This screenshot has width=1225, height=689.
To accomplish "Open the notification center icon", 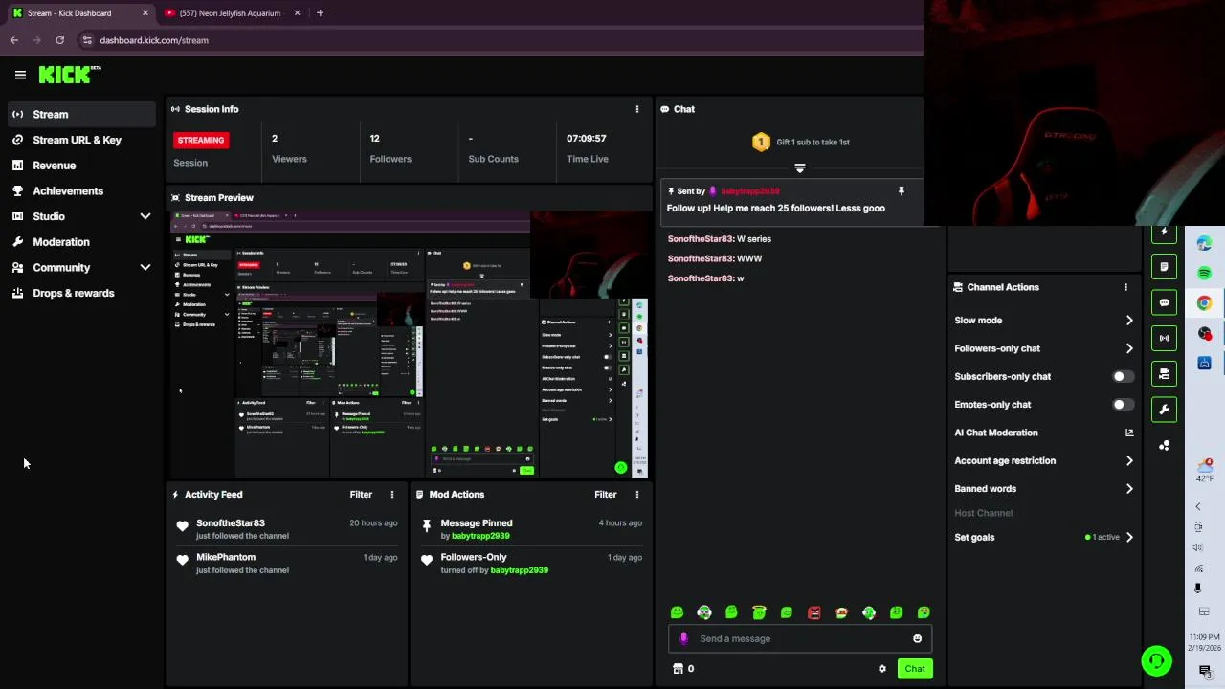I will click(x=1204, y=670).
